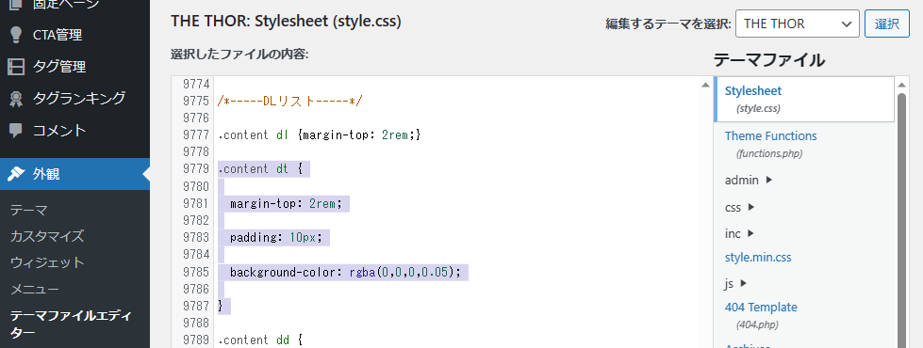Viewport: 923px width, 348px height.
Task: Click the 選択 button
Action: 887,24
